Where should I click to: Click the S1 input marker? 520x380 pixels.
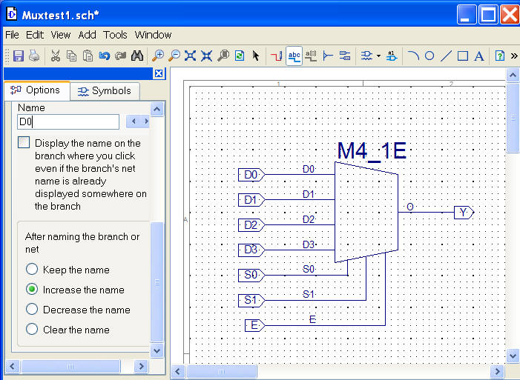click(251, 301)
